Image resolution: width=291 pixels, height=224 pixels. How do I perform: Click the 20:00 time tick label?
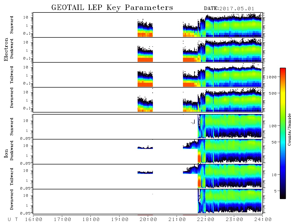[148, 220]
